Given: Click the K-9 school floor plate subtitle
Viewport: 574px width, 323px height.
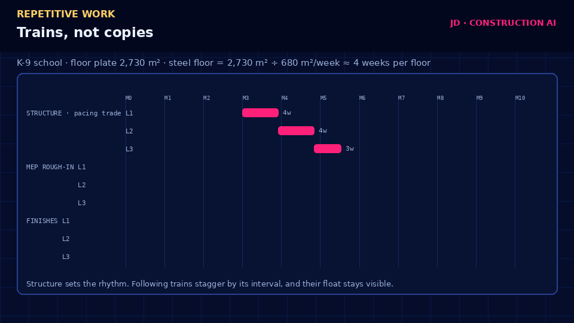Looking at the screenshot, I should pyautogui.click(x=224, y=63).
